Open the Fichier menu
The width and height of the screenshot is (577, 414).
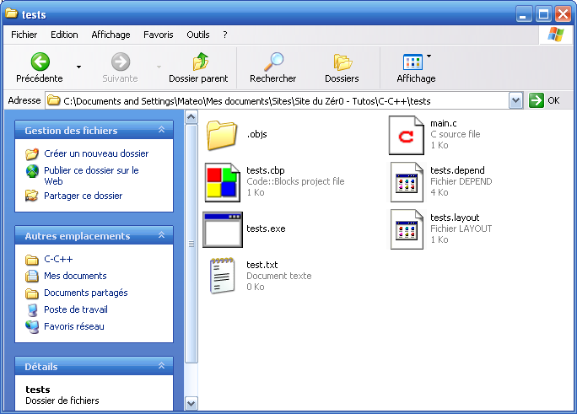[24, 35]
